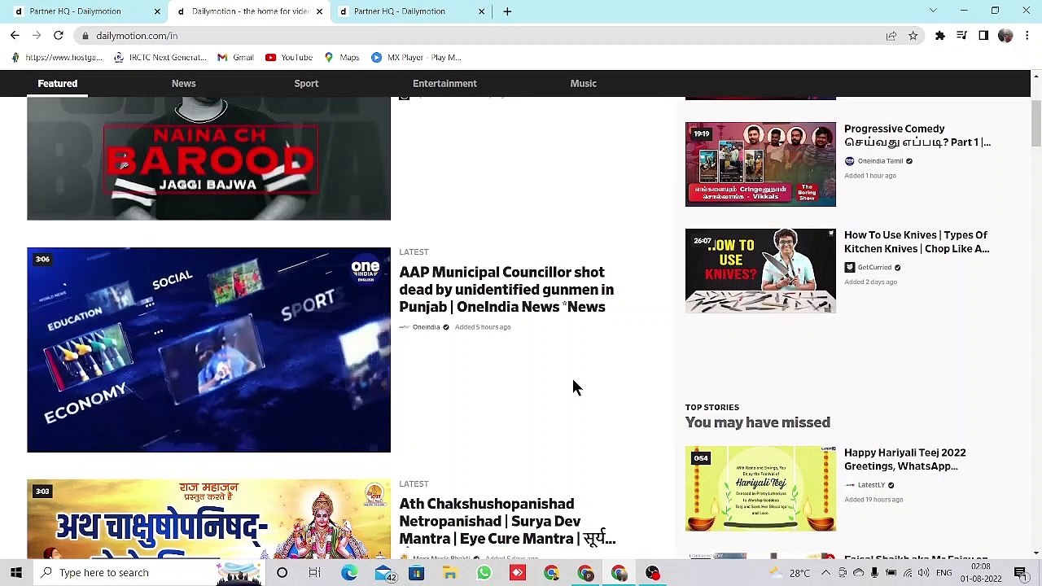Open the media control toolbar icon
Screen dimensions: 1042x586
(961, 36)
